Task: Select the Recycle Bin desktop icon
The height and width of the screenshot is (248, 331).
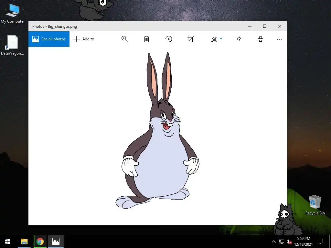Action: tap(315, 205)
